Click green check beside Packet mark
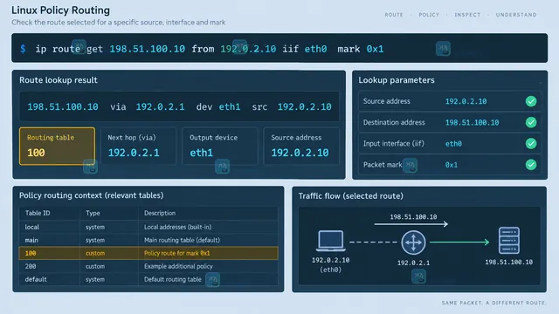 [x=531, y=165]
